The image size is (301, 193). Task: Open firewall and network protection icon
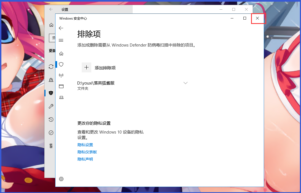[x=61, y=75]
